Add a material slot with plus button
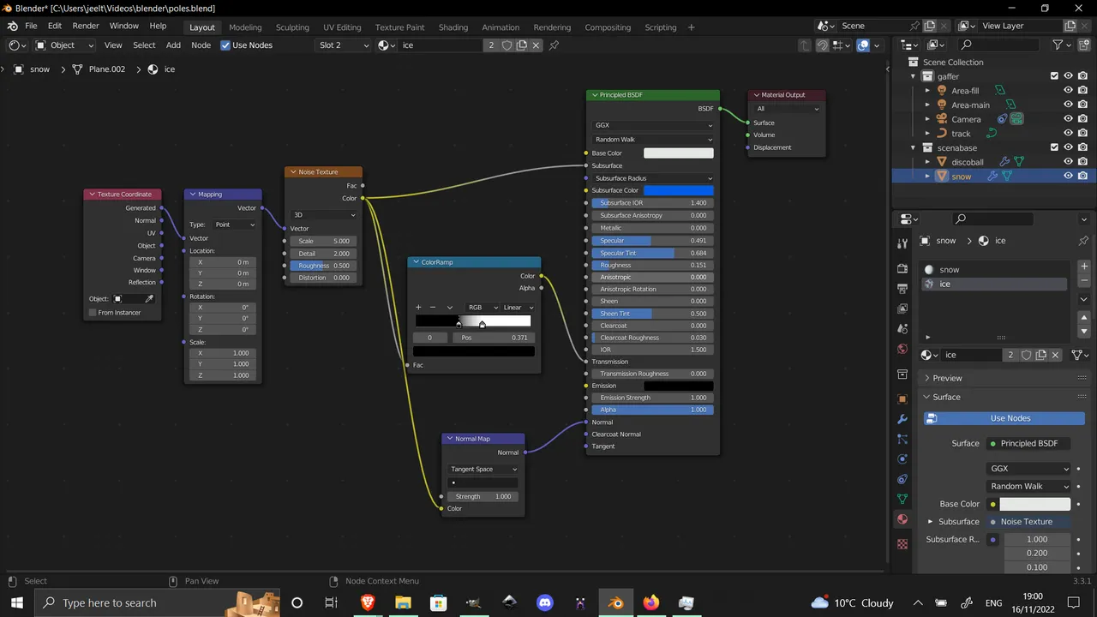The height and width of the screenshot is (617, 1097). point(1084,267)
